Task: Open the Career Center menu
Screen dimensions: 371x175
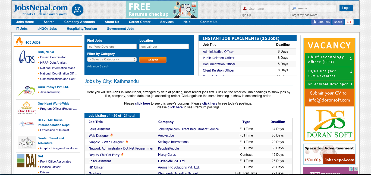Action: (140, 22)
